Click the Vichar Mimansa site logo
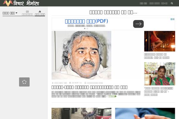 (21, 3)
